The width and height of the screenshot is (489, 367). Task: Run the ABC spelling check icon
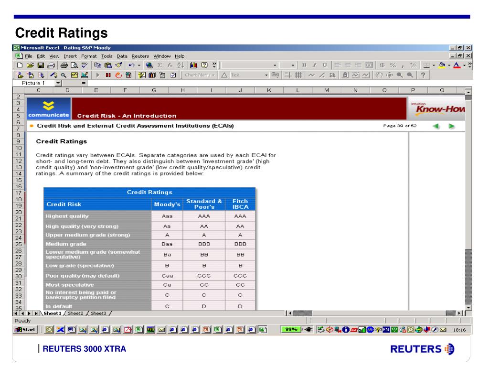click(x=85, y=65)
